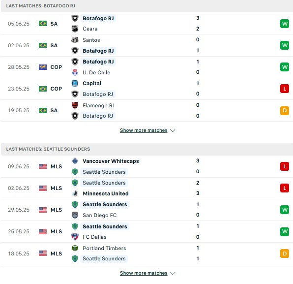Open Show more matches under Seattle Sounders
The height and width of the screenshot is (284, 293).
(144, 273)
